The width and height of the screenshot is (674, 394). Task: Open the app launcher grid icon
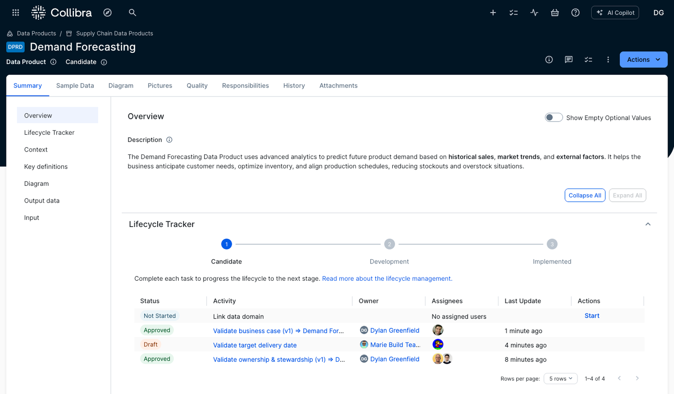(15, 13)
